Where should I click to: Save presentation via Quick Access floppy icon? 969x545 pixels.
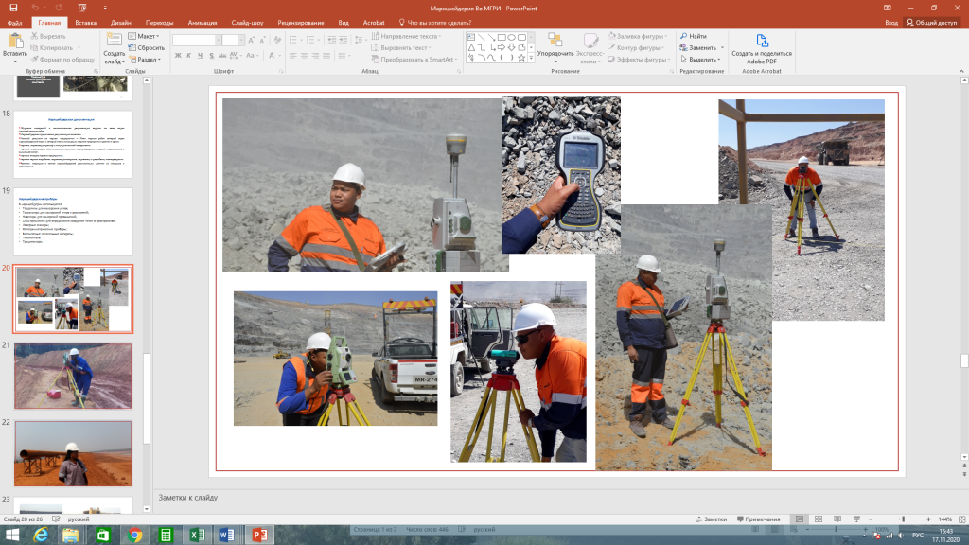click(x=13, y=8)
